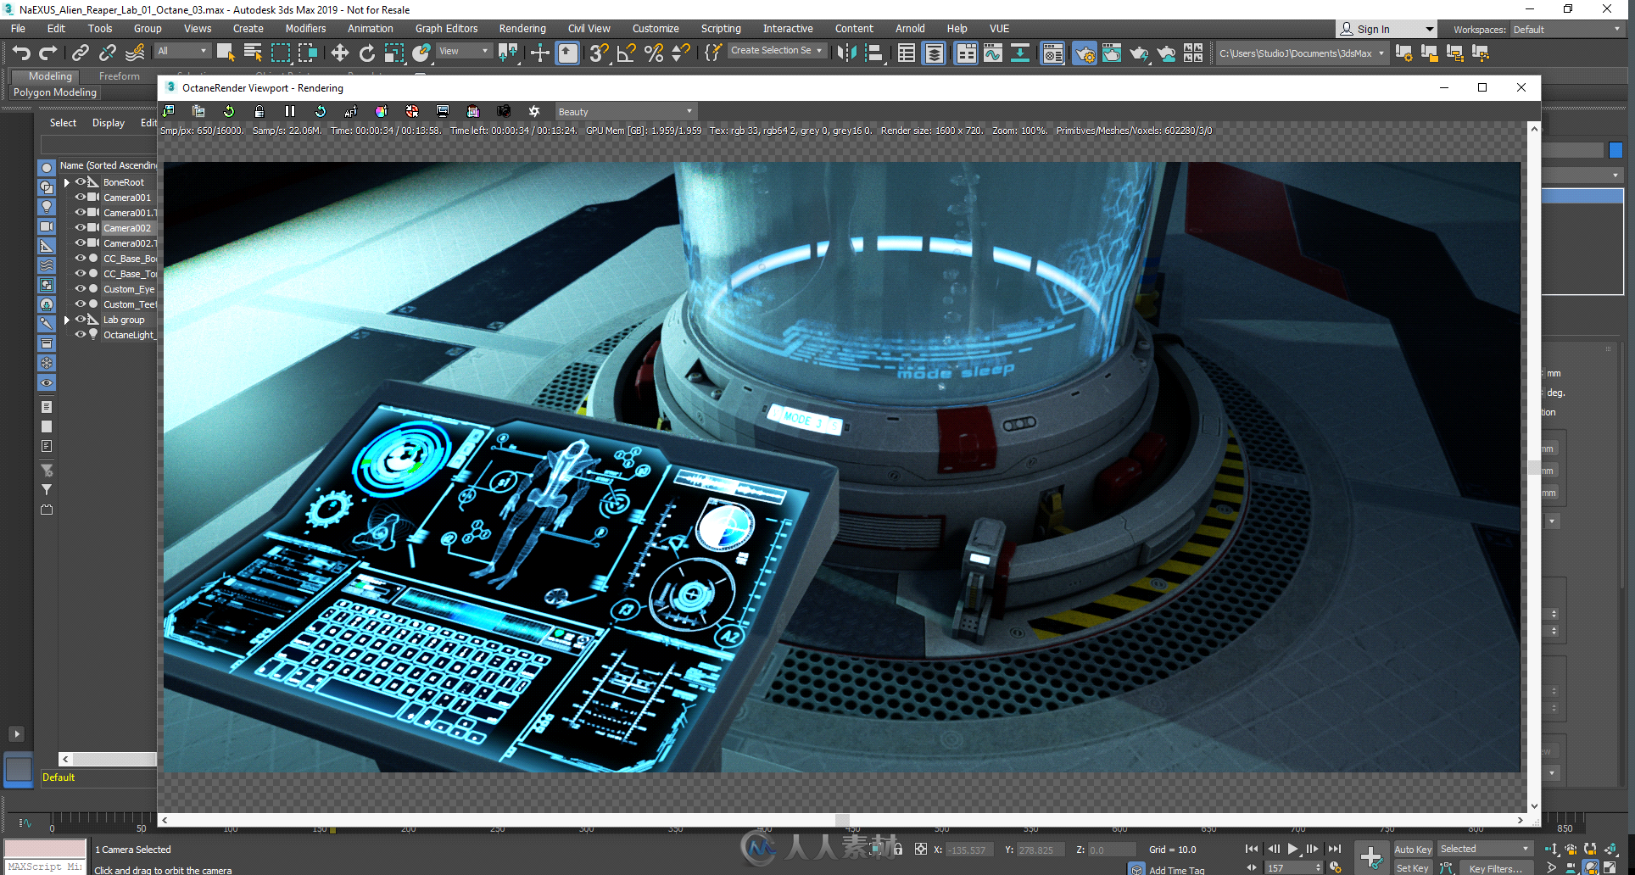Open the project path dropdown

coord(1302,53)
